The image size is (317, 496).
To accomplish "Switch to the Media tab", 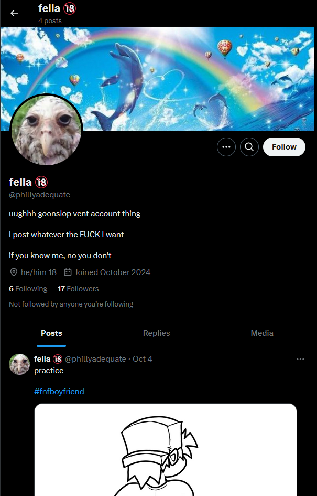I will [x=262, y=333].
